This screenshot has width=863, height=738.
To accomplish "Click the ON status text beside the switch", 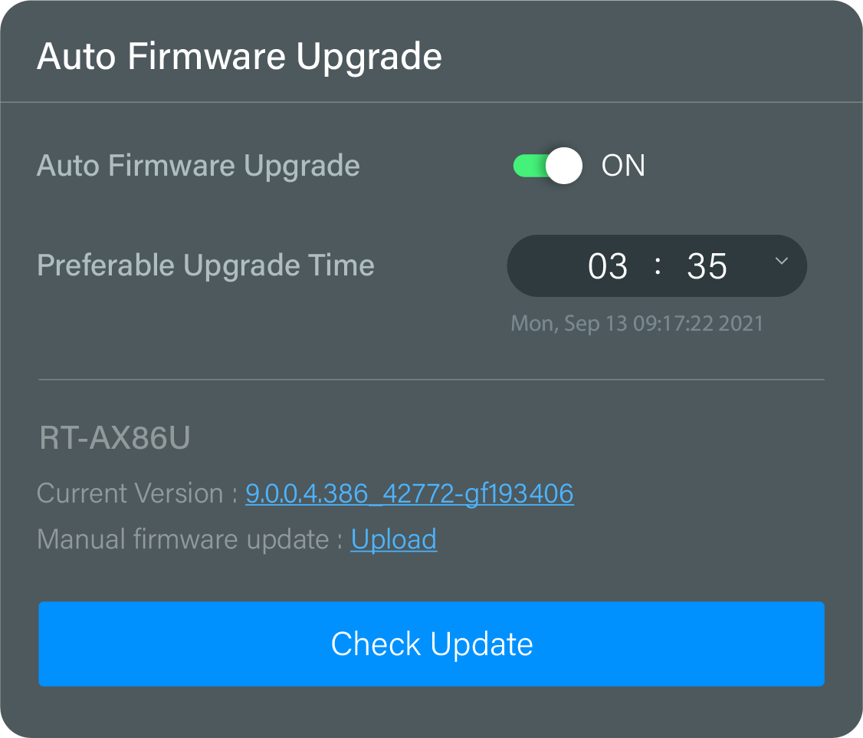I will pos(622,166).
